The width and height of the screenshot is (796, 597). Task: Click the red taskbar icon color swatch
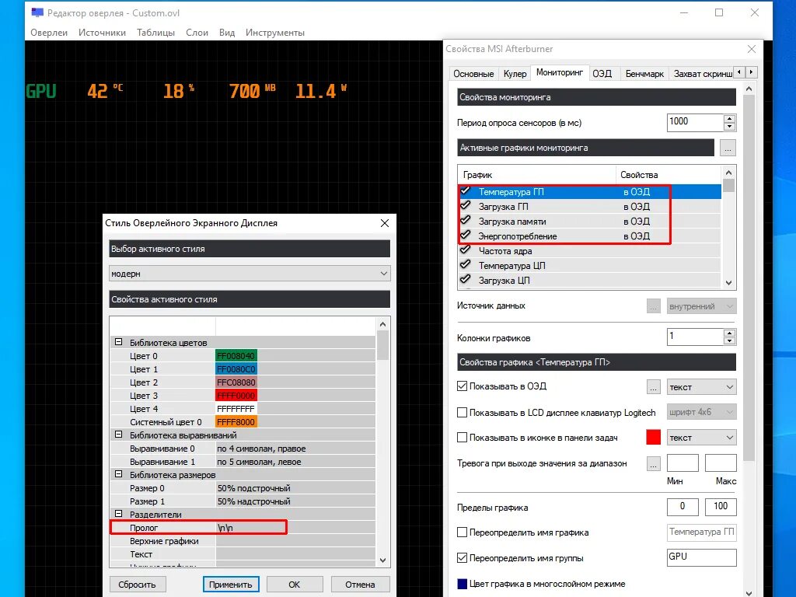point(653,437)
